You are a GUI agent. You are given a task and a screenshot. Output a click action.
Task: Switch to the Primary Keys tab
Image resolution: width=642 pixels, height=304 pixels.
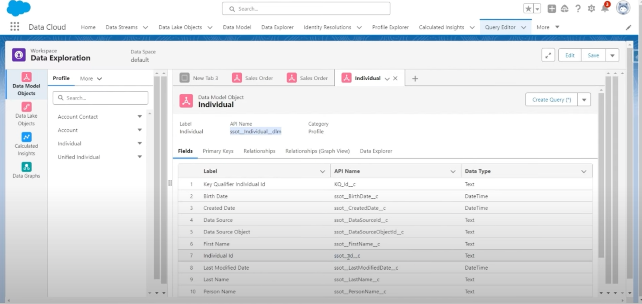218,151
